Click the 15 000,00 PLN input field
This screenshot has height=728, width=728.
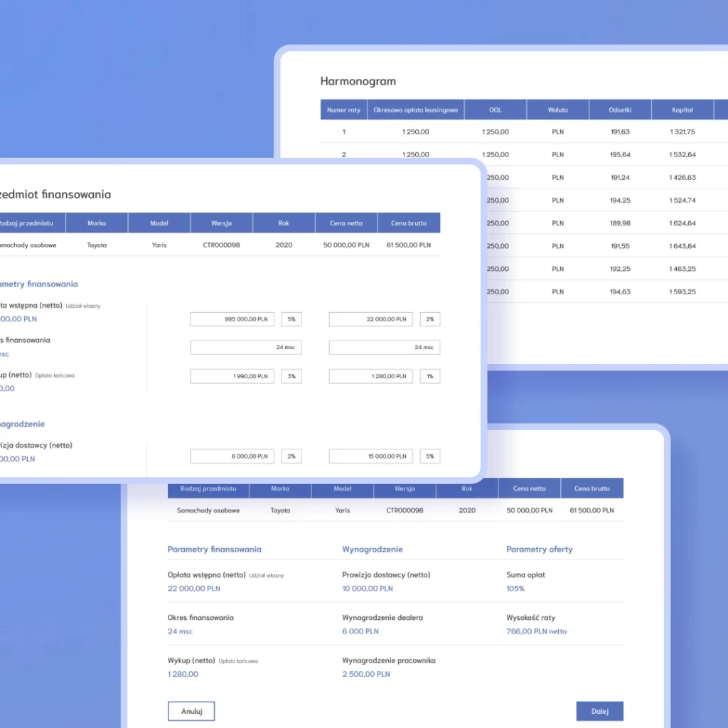point(370,456)
